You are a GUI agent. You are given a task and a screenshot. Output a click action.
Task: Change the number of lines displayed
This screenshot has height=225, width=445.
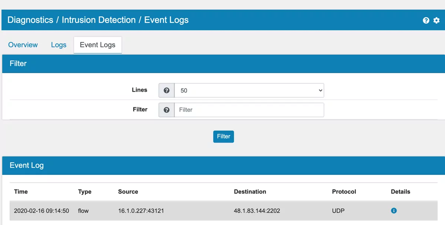248,90
